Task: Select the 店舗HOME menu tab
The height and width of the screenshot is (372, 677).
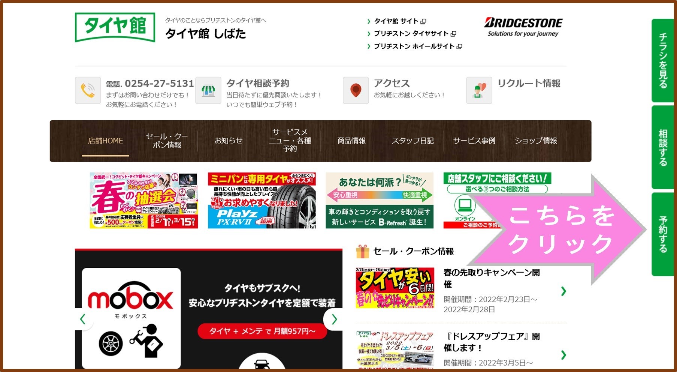Action: click(105, 141)
